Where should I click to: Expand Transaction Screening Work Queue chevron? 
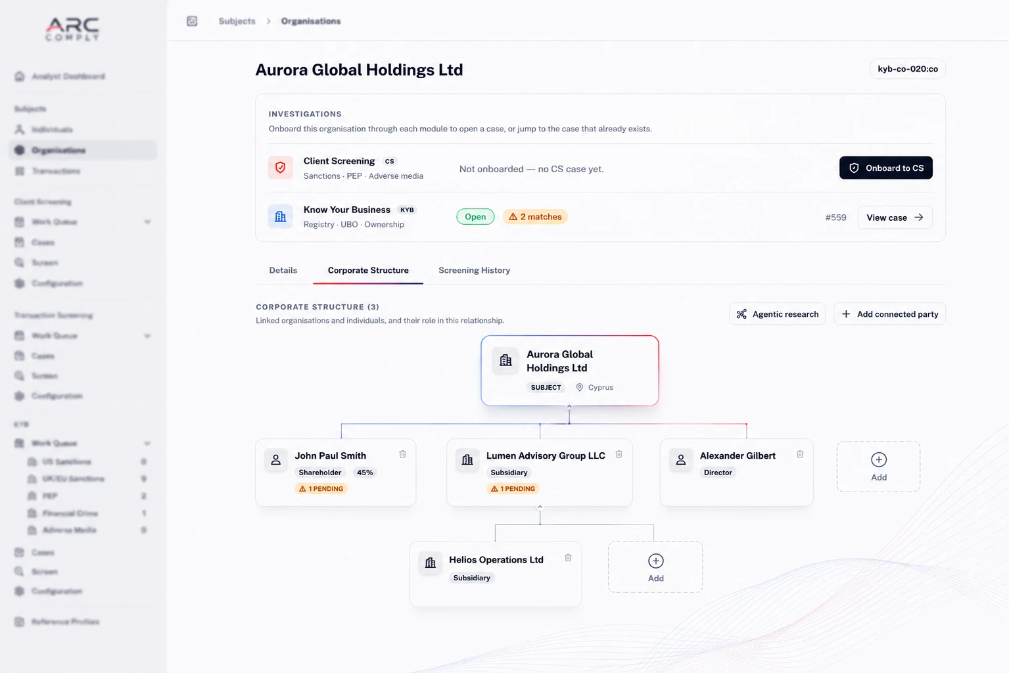147,336
